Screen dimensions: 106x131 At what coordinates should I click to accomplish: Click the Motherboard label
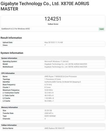pos(8,67)
